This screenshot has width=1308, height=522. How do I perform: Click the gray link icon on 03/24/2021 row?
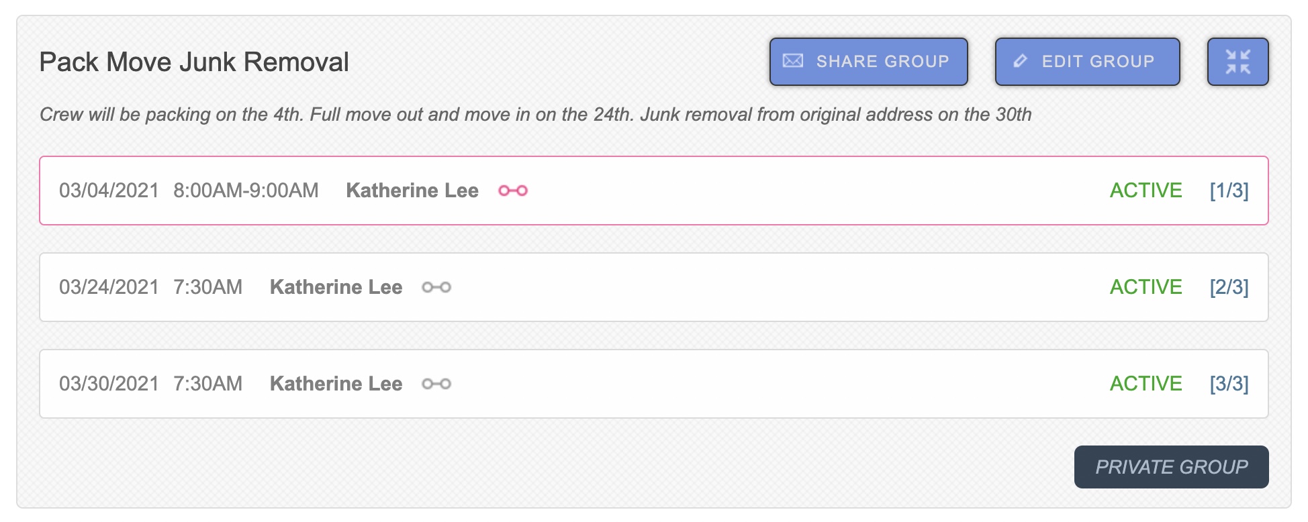[x=436, y=287]
